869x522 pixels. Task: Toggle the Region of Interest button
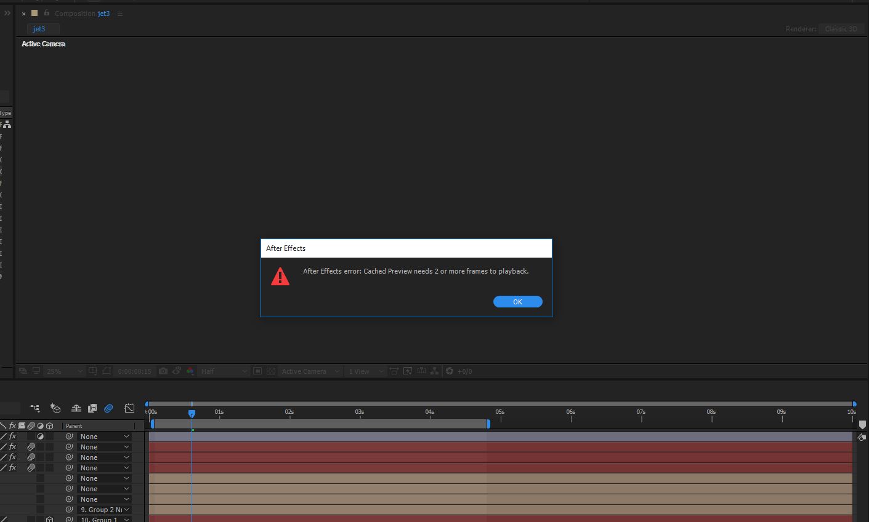click(x=257, y=371)
